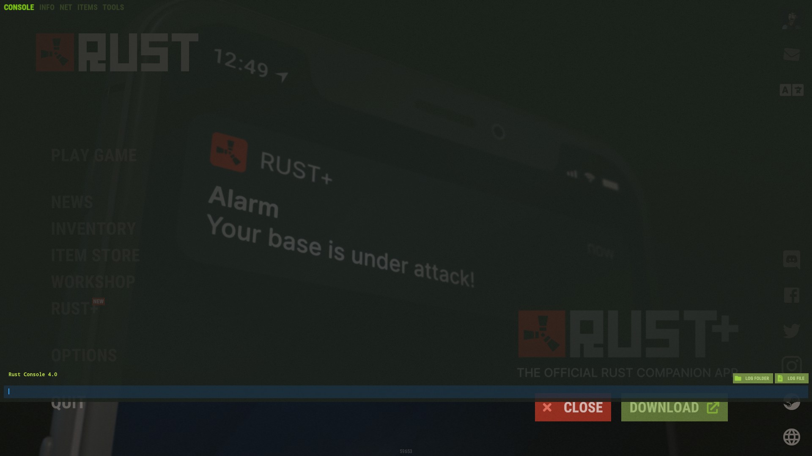Navigate to PLAY GAME menu option
Image resolution: width=812 pixels, height=456 pixels.
tap(94, 155)
